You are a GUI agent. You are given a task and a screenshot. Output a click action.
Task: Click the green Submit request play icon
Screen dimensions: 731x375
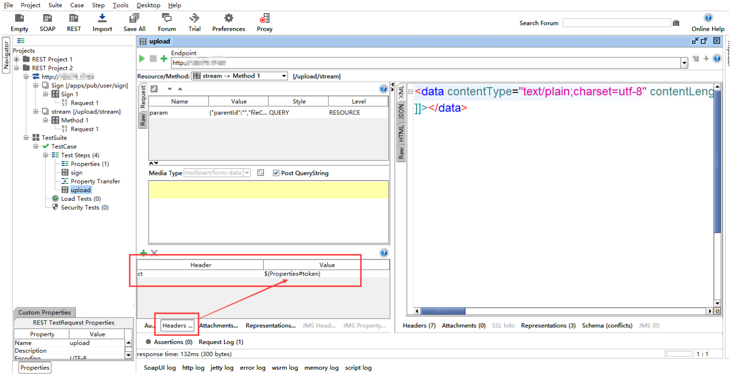[x=142, y=59]
